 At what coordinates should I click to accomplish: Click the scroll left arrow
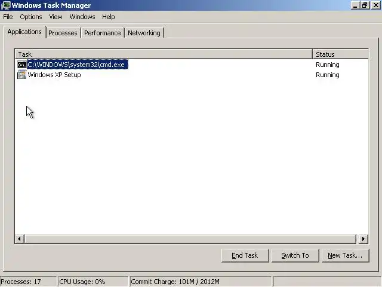click(x=20, y=239)
